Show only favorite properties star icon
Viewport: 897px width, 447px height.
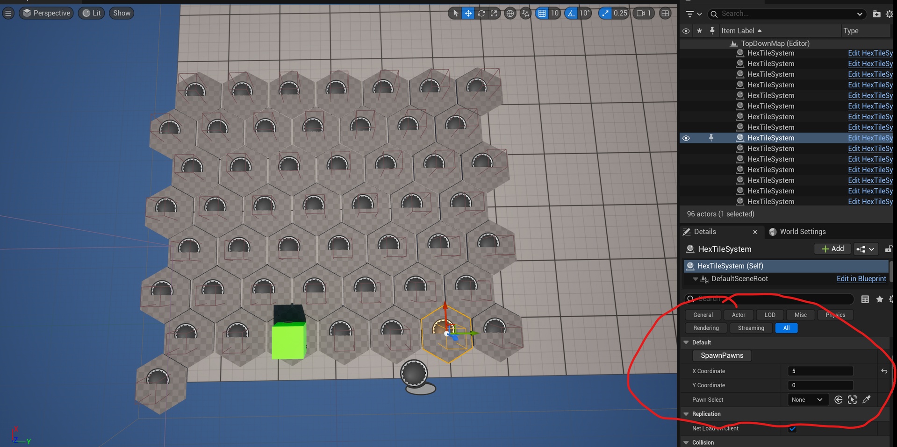tap(880, 299)
